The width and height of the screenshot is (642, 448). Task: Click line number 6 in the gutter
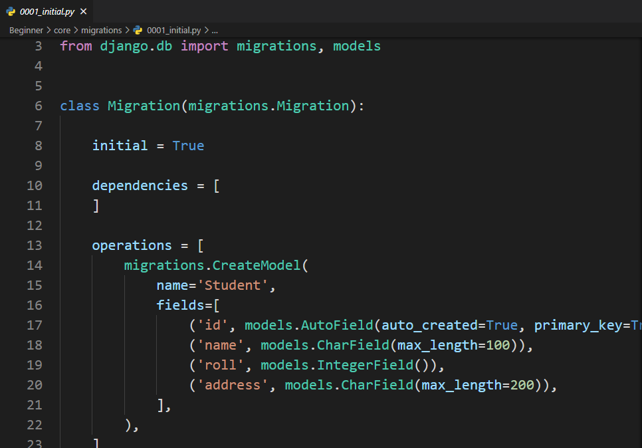pyautogui.click(x=39, y=106)
